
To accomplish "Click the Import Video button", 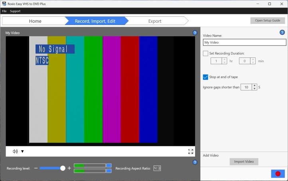I will point(244,161).
